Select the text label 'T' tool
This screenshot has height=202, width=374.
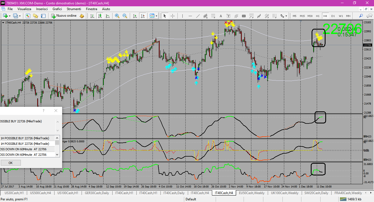tap(228, 16)
